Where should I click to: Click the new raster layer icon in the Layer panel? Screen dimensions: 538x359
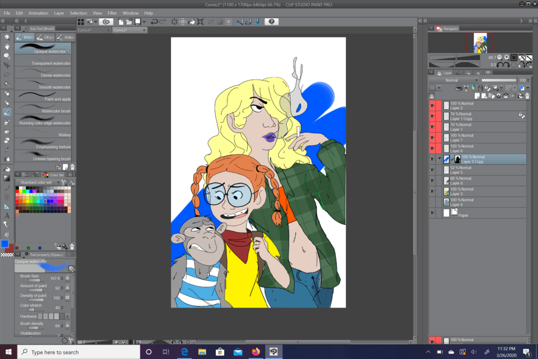(477, 96)
